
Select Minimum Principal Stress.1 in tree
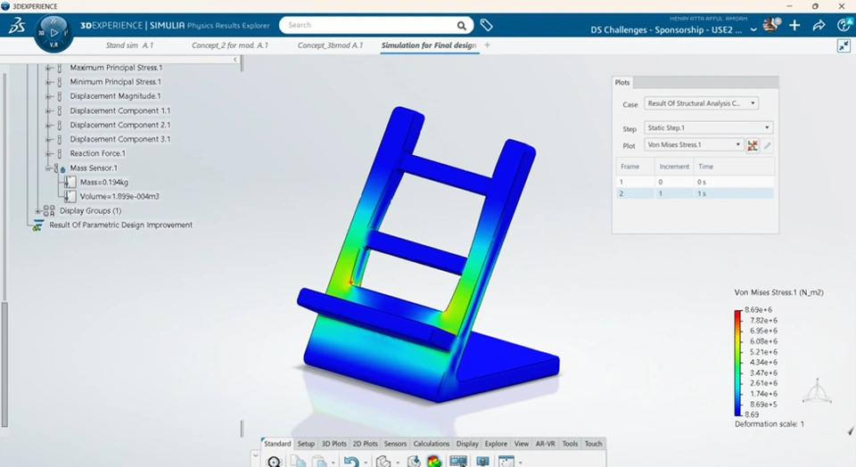coord(115,82)
